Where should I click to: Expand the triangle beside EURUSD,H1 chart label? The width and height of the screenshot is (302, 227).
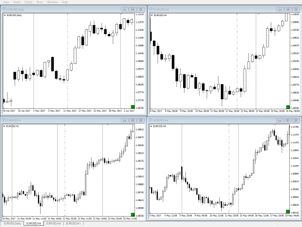pos(4,126)
